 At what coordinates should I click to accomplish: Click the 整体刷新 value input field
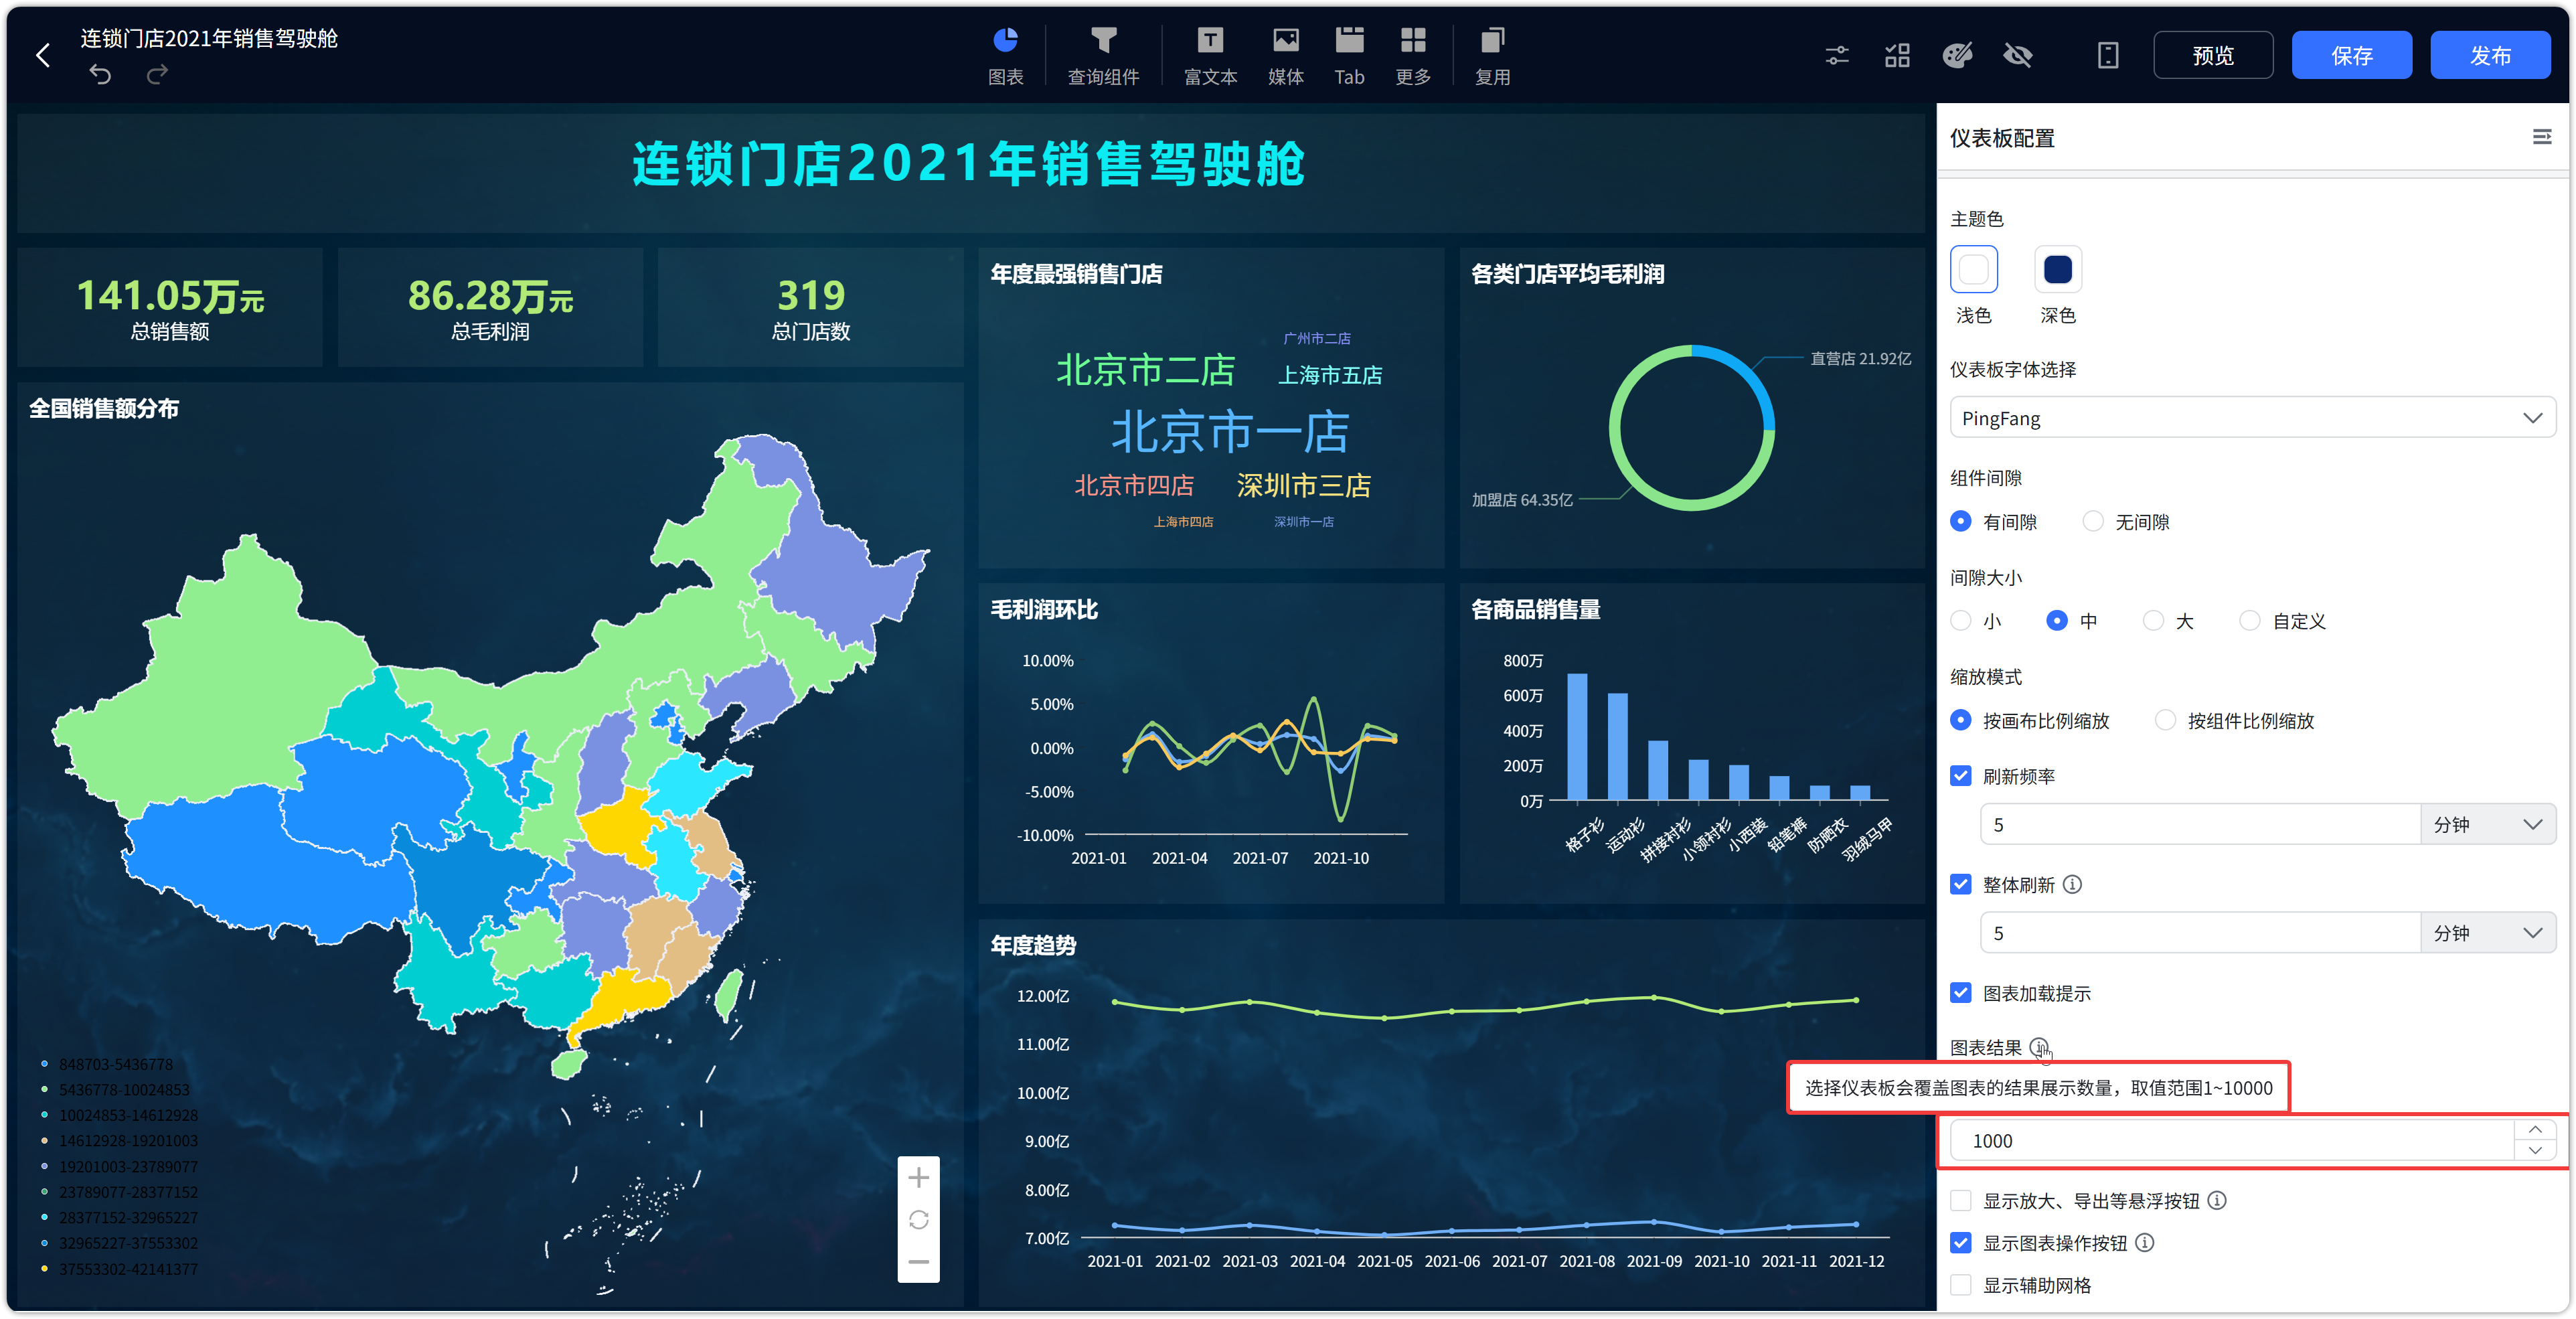pos(2200,933)
